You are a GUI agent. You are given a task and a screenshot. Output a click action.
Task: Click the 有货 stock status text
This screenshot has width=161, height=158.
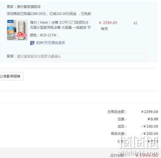(x=104, y=29)
